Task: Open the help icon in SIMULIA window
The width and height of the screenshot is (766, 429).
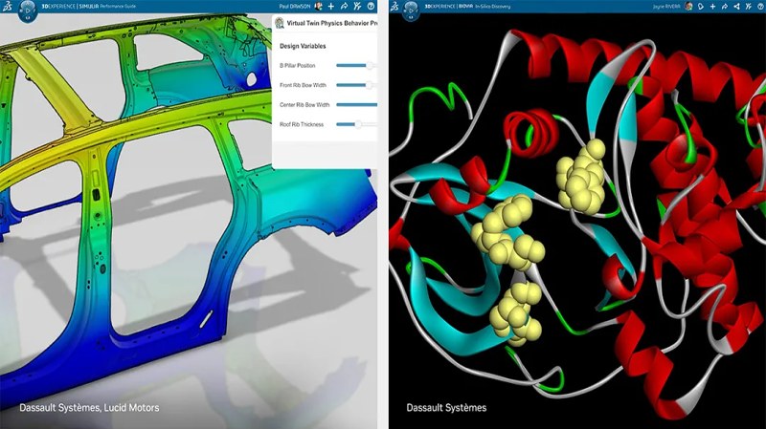Action: coord(371,7)
